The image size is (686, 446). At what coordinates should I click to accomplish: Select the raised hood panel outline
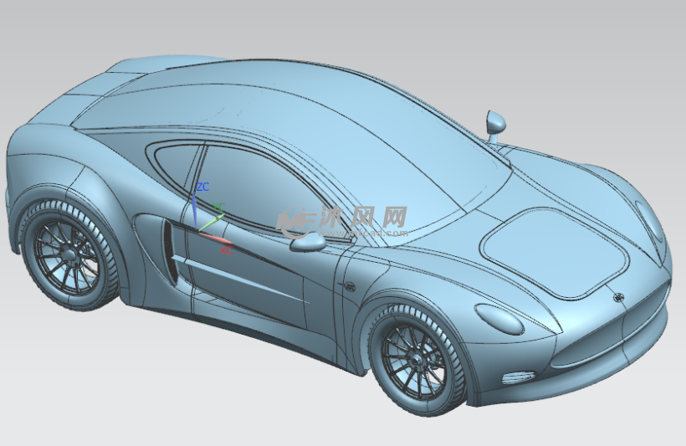tap(555, 252)
